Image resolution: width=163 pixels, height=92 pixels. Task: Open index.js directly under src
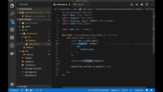point(30,48)
